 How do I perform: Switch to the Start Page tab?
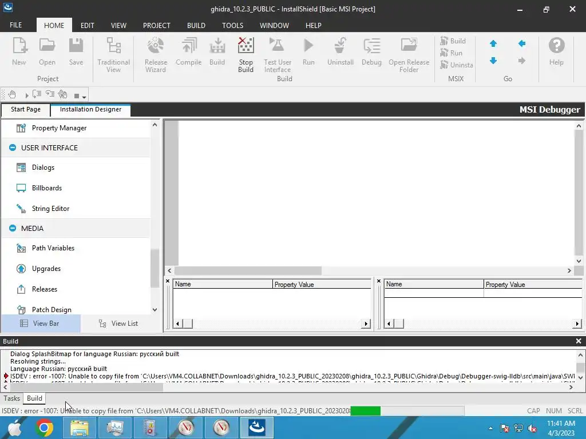coord(25,109)
